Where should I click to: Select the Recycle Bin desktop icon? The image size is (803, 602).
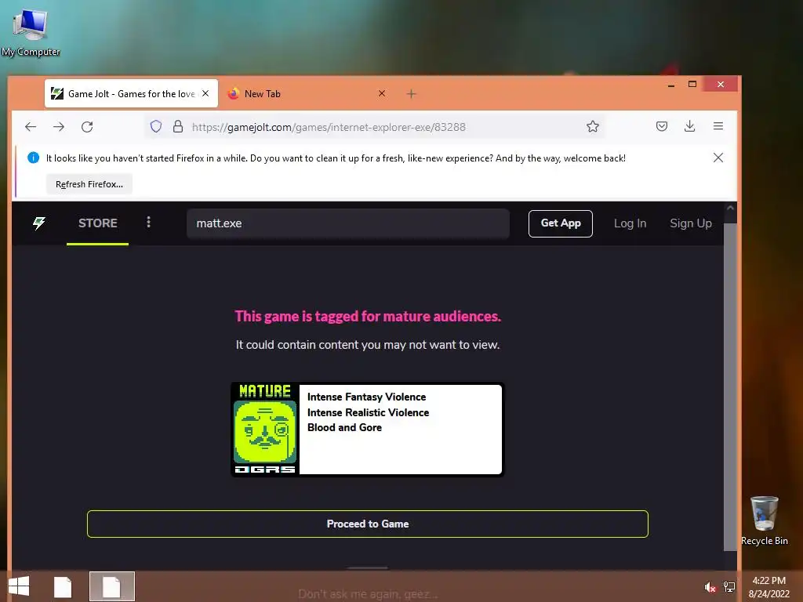tap(764, 520)
